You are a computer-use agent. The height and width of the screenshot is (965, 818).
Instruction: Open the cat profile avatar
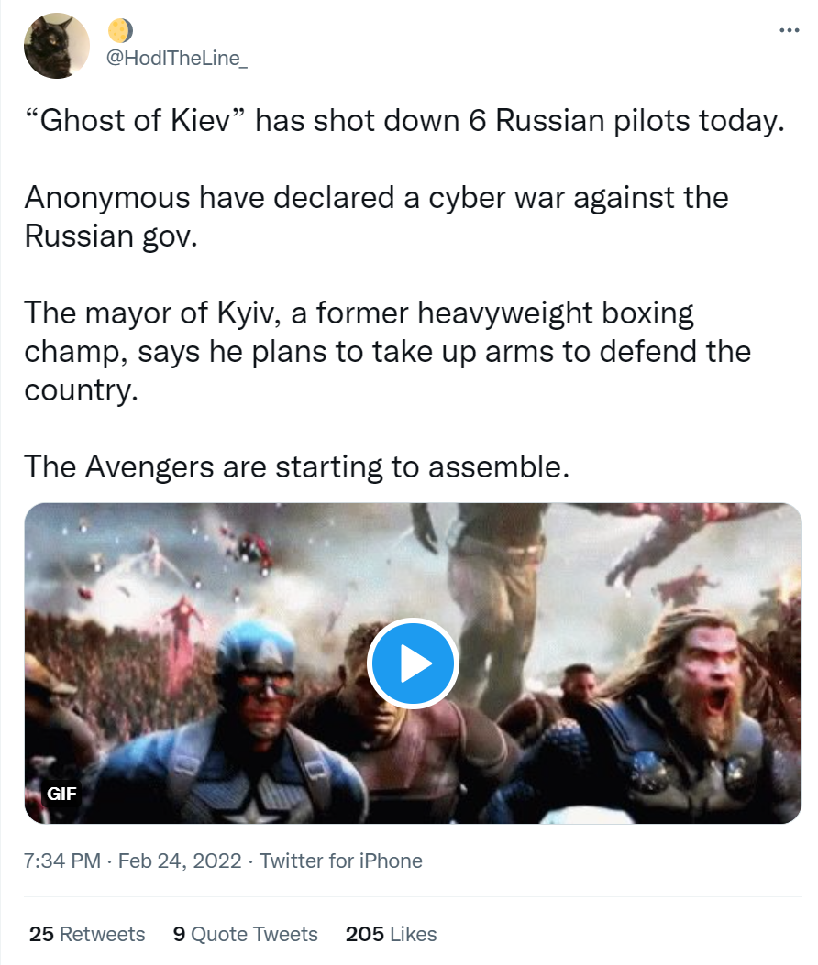[56, 45]
